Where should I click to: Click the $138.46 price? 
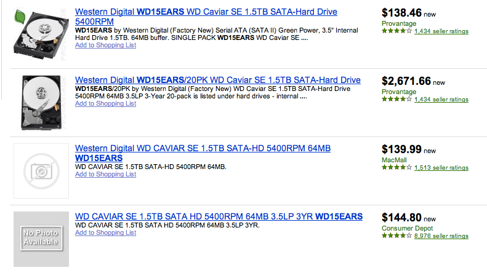[401, 13]
